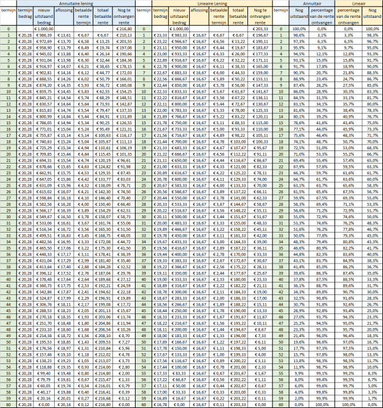Click the € 203,33 cell in row 0

260,29
